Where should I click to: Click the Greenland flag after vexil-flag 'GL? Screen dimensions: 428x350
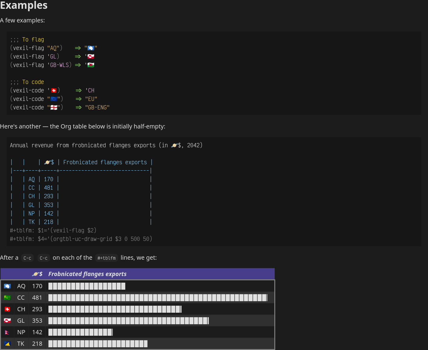click(x=91, y=56)
